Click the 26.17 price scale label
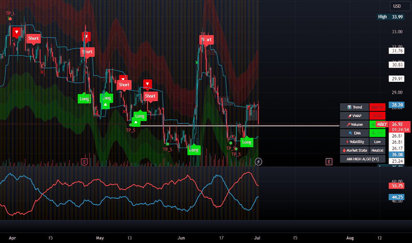 point(397,148)
